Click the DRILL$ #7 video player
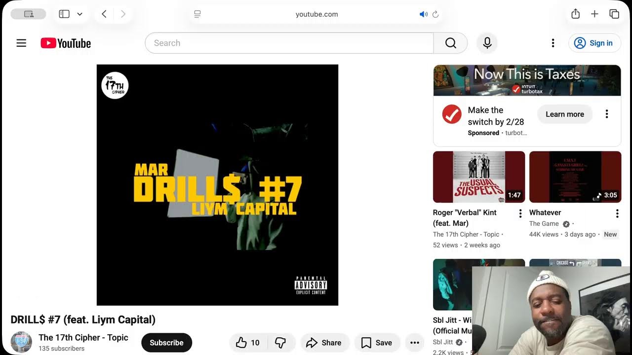The width and height of the screenshot is (632, 355). pyautogui.click(x=217, y=185)
